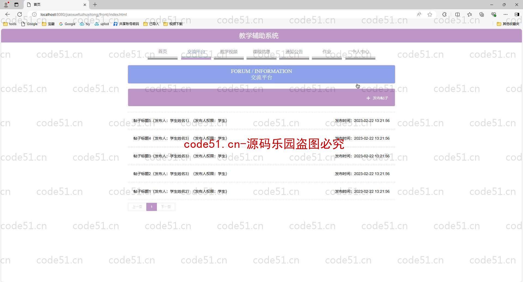Close the 首页 browser tab

point(85,5)
